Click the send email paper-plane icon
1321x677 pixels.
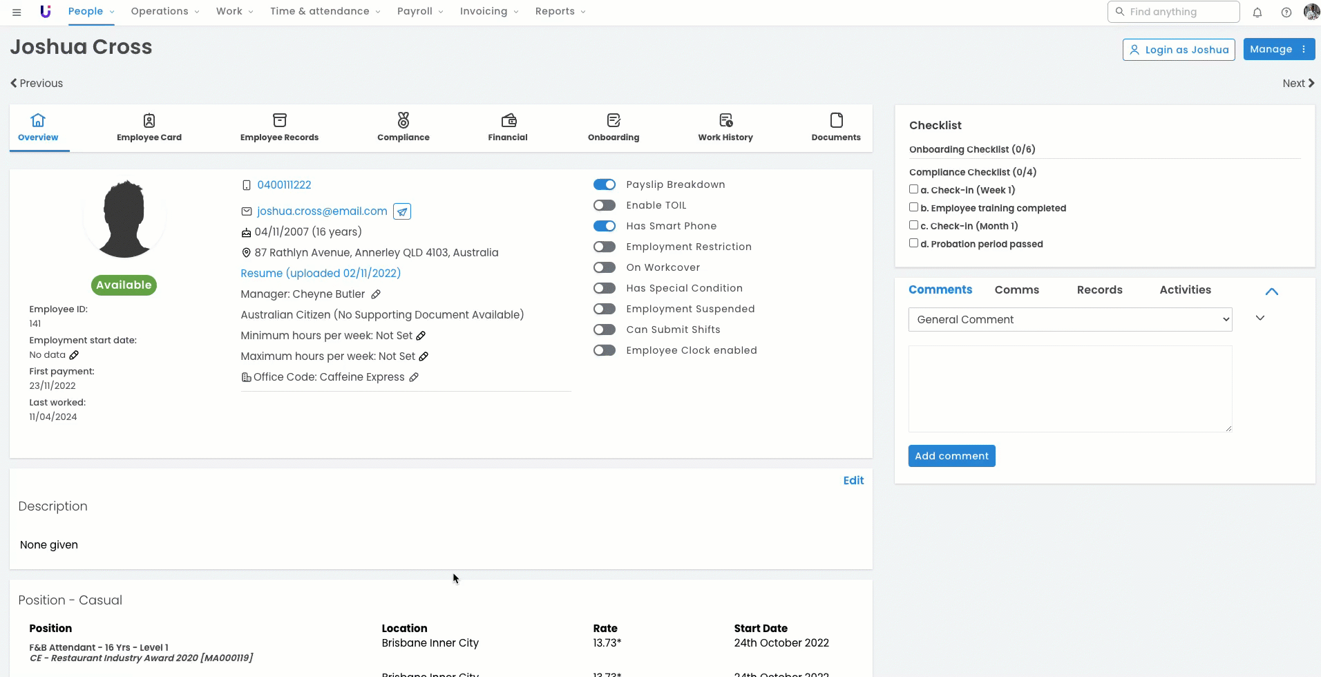click(x=402, y=211)
